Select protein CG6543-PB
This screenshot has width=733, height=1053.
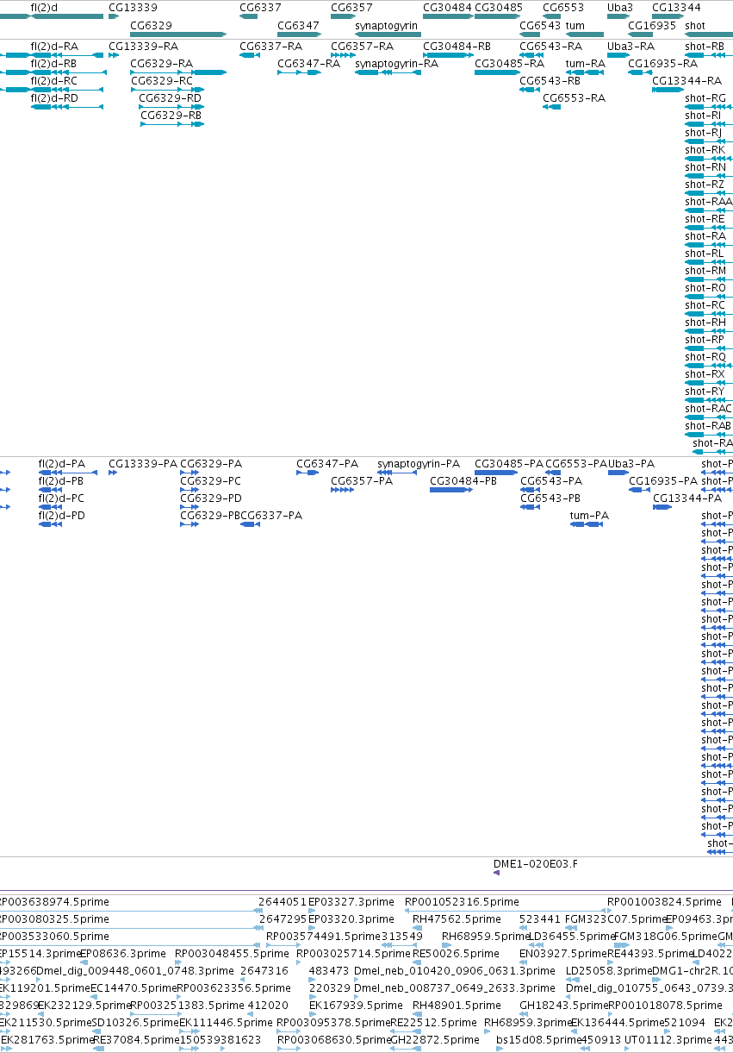click(550, 498)
